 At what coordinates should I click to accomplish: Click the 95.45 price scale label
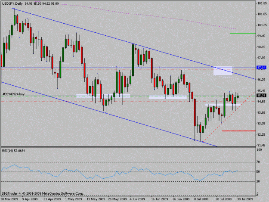[x=262, y=91]
